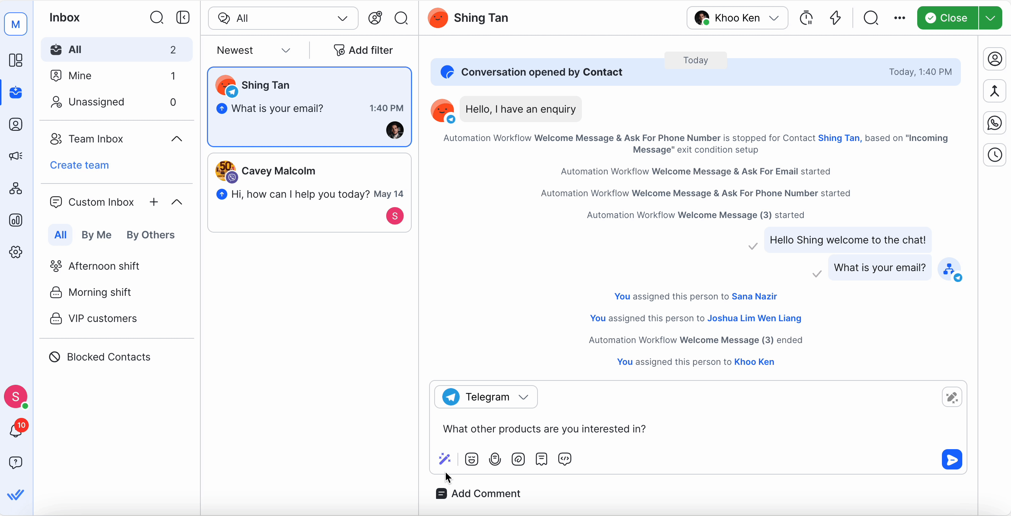Viewport: 1011px width, 516px height.
Task: Click the message input field to type
Action: coord(628,429)
